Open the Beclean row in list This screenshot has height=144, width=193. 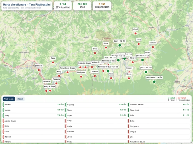point(34,105)
